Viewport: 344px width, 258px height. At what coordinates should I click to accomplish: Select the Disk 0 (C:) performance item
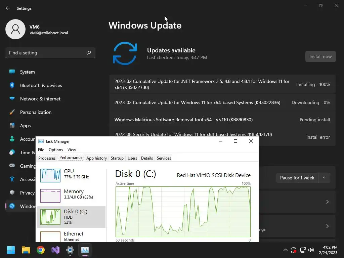point(71,217)
